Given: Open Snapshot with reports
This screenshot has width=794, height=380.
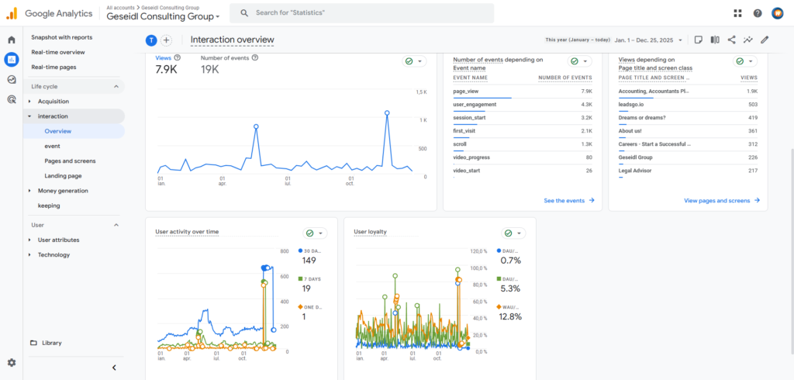Looking at the screenshot, I should tap(62, 37).
